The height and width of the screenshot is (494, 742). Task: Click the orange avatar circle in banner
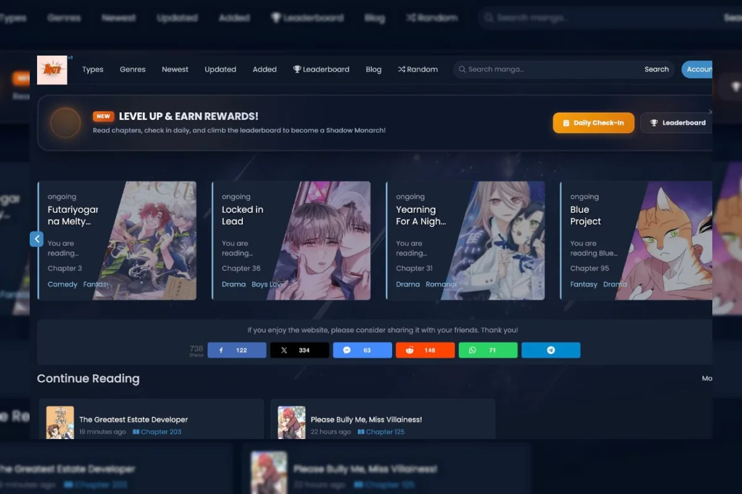pyautogui.click(x=65, y=123)
